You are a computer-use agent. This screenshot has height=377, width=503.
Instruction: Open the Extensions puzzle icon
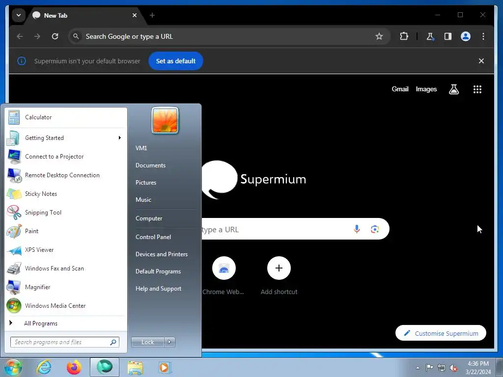click(404, 36)
